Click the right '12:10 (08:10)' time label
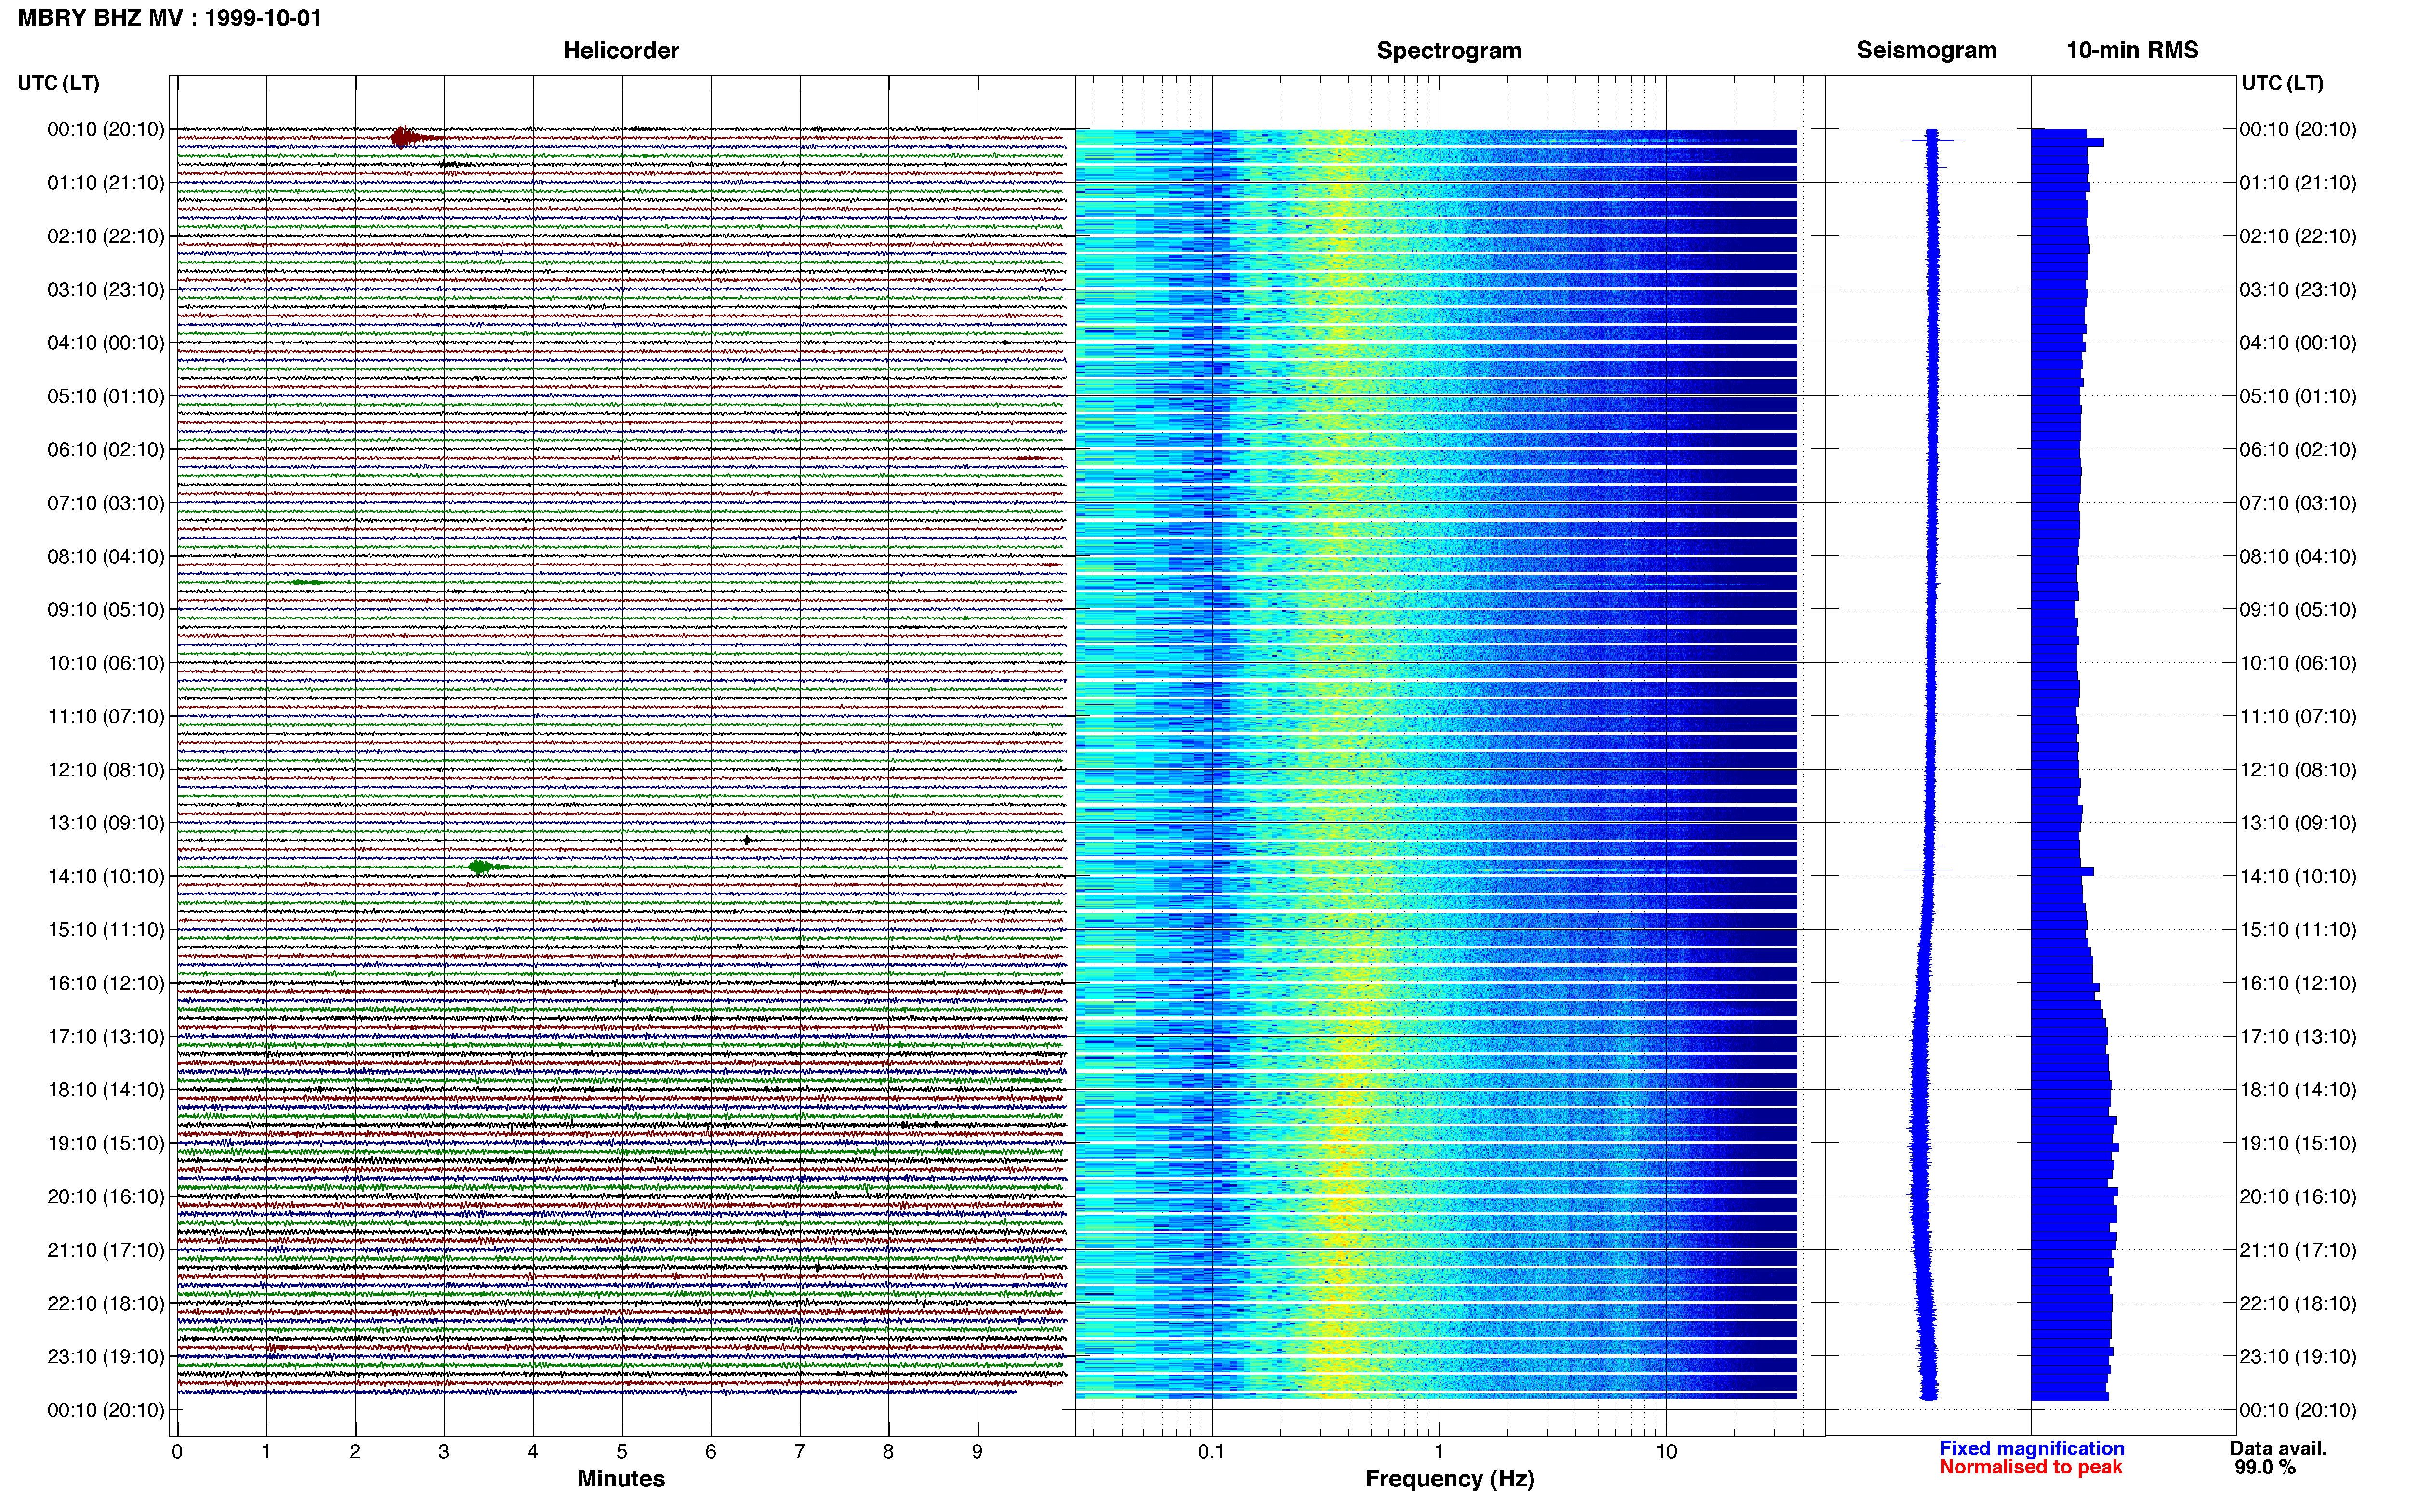The width and height of the screenshot is (2418, 1512). coord(2298,770)
